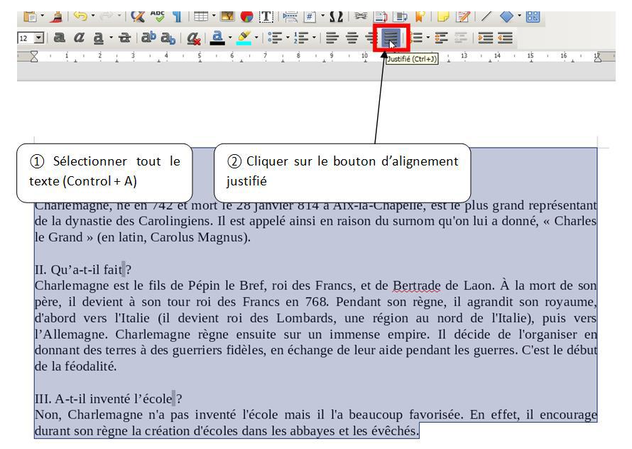Open bullet list style dropdown arrow

[288, 38]
